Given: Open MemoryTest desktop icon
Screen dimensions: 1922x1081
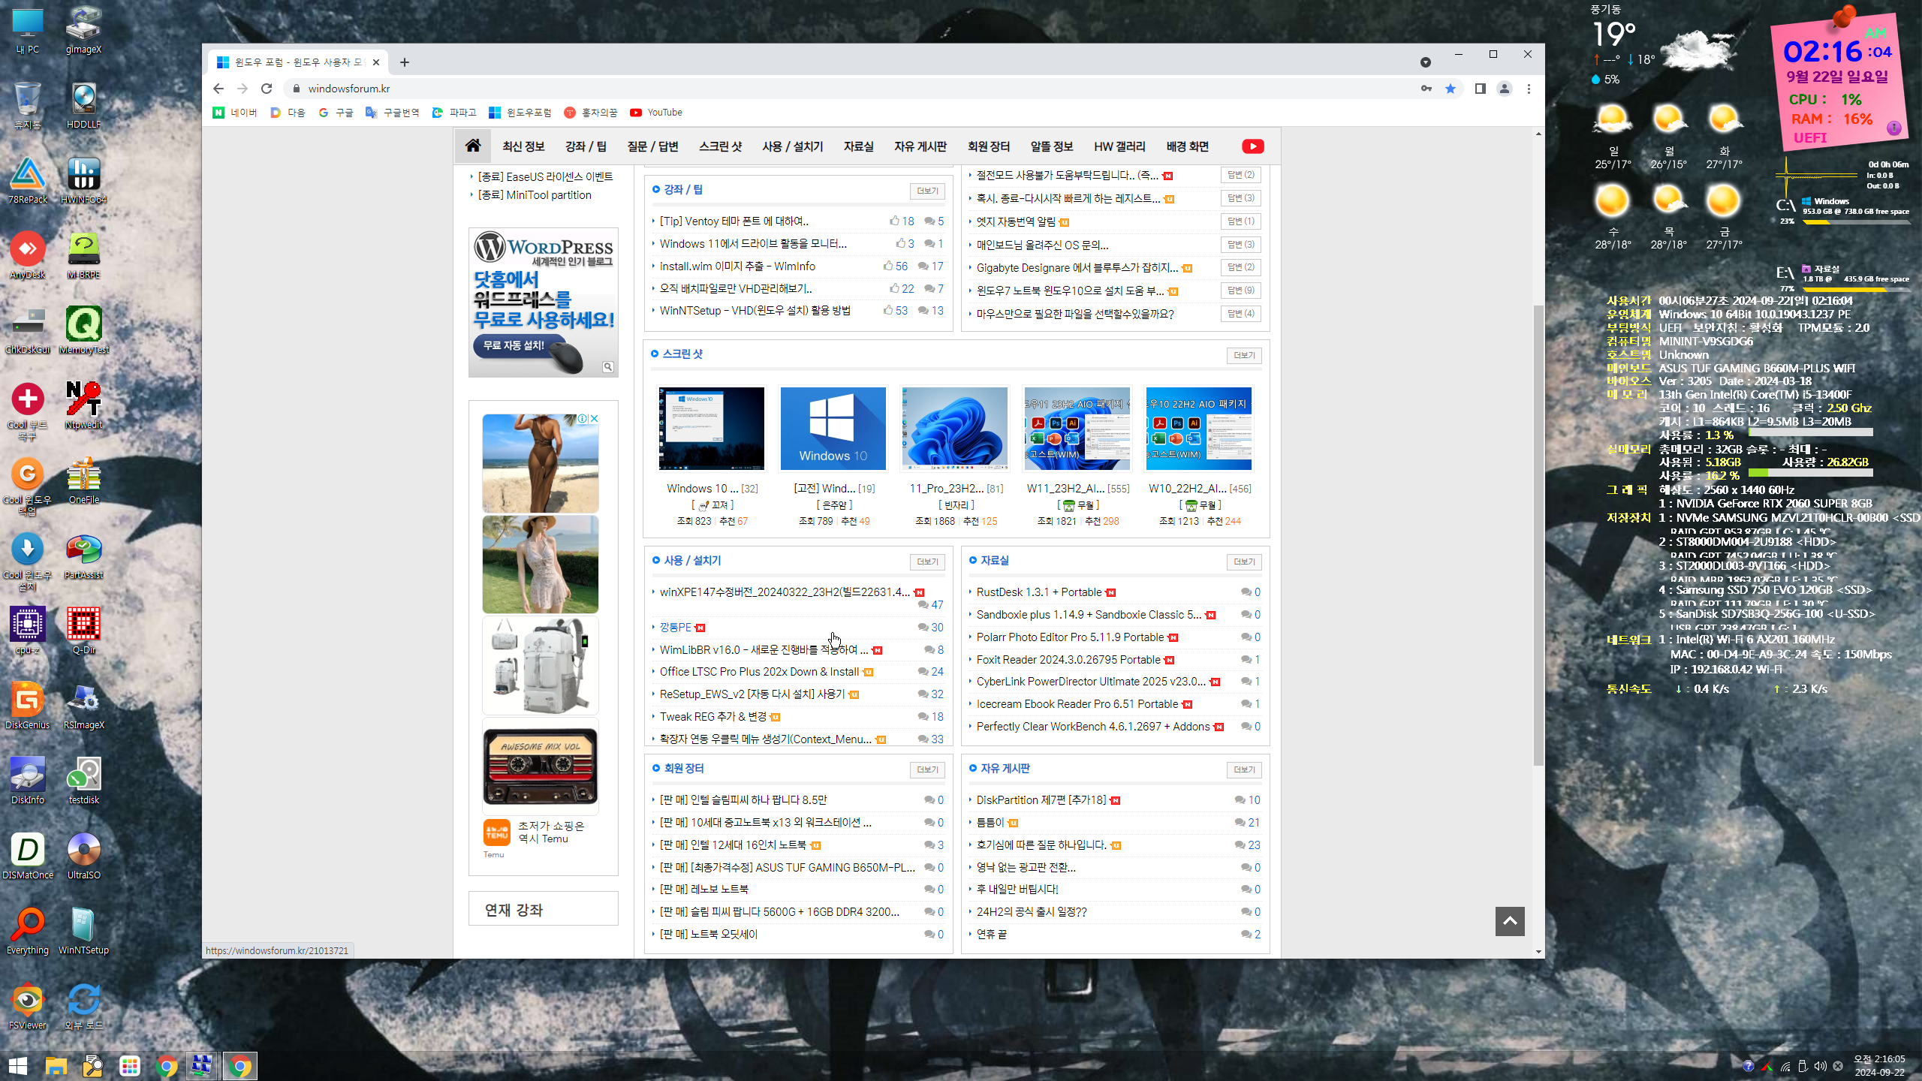Looking at the screenshot, I should (x=83, y=330).
